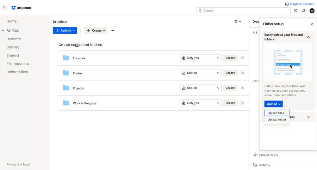Click the Photos folder name
Viewport: 317px width, 170px height.
[x=77, y=73]
